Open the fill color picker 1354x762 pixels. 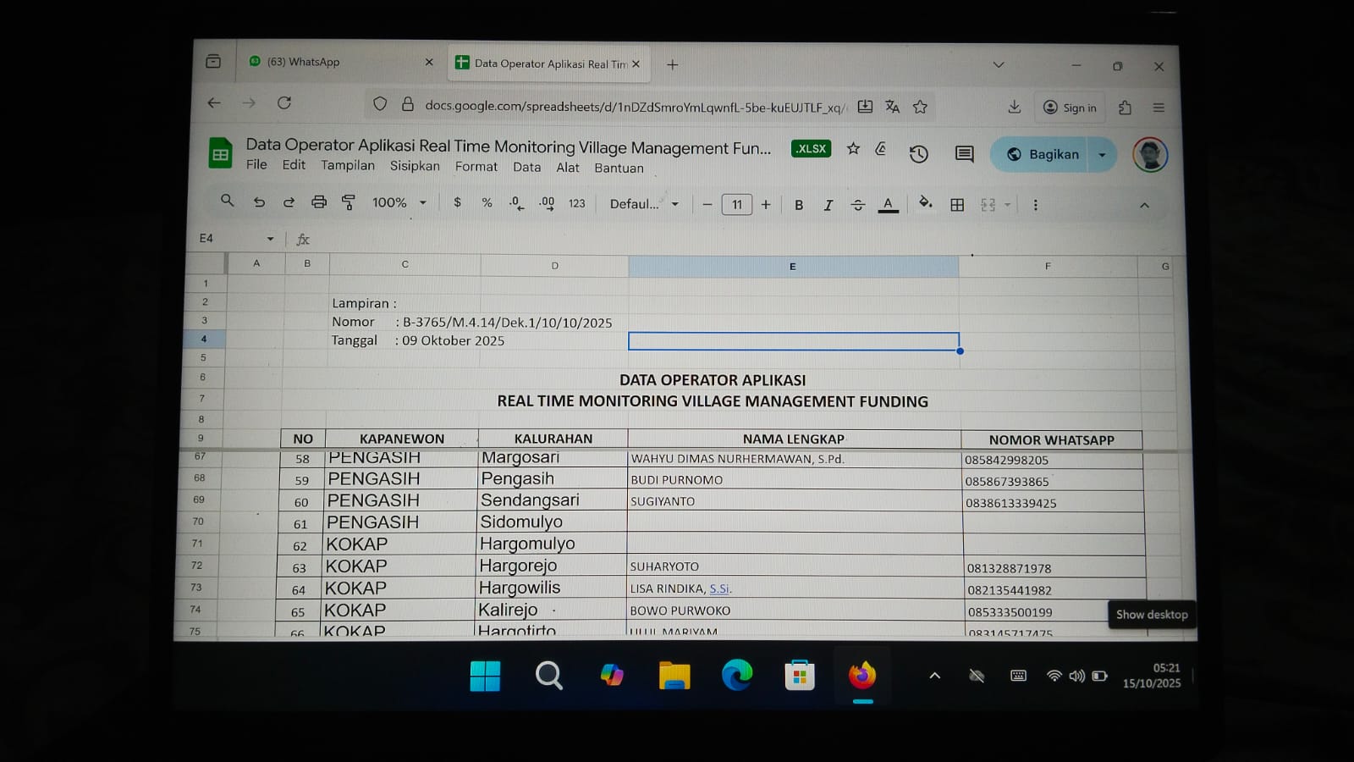point(925,204)
